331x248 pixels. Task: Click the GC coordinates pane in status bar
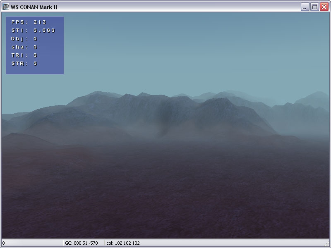(x=83, y=243)
